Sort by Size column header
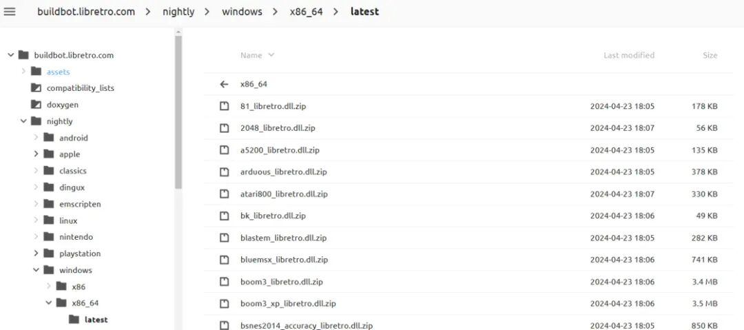This screenshot has height=330, width=744. coord(710,55)
